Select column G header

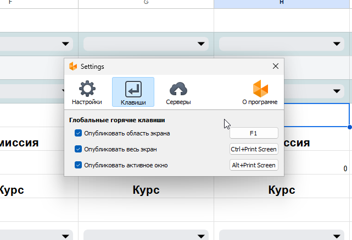pyautogui.click(x=146, y=4)
